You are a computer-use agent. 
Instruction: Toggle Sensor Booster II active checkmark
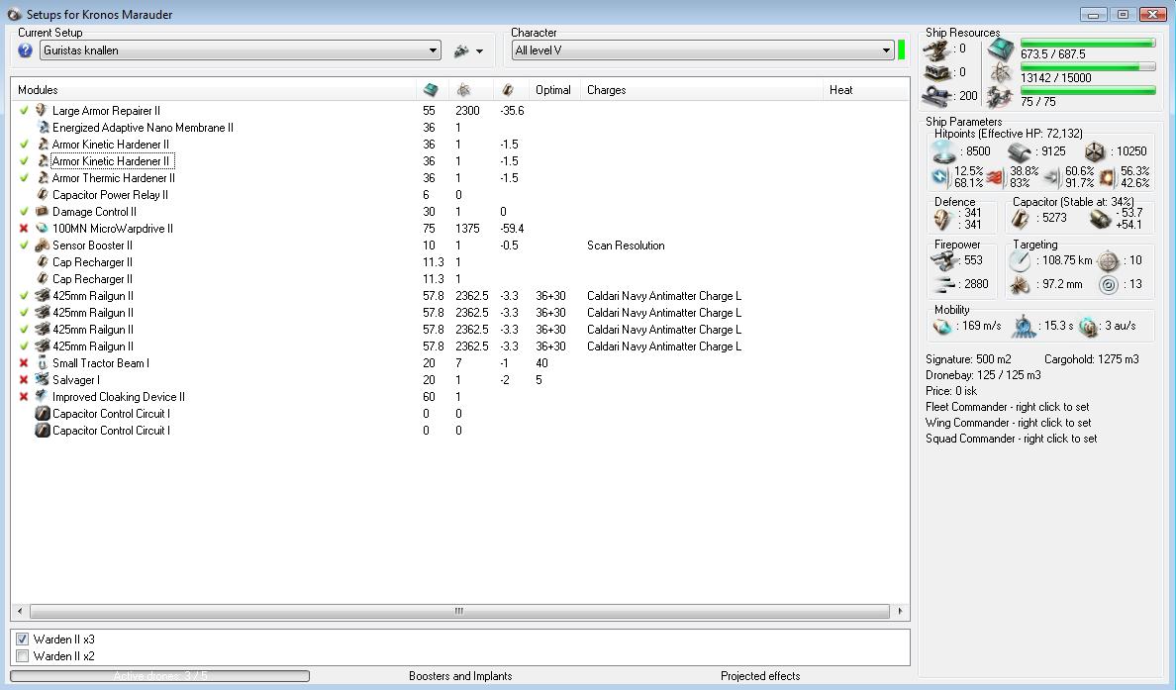point(24,246)
